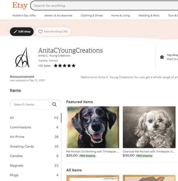The height and width of the screenshot is (181, 178).
Task: Click the 100 Sales link
Action: pyautogui.click(x=44, y=66)
